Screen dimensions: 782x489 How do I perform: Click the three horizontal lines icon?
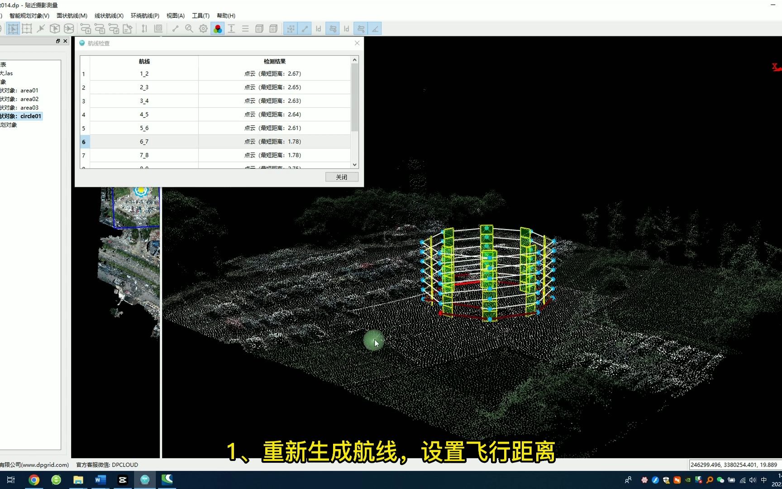pyautogui.click(x=245, y=29)
